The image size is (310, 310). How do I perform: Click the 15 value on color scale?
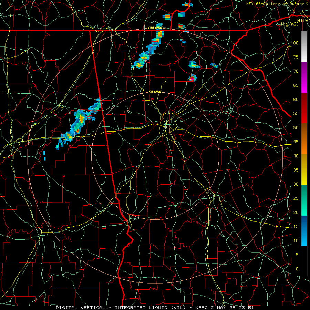coord(296,227)
